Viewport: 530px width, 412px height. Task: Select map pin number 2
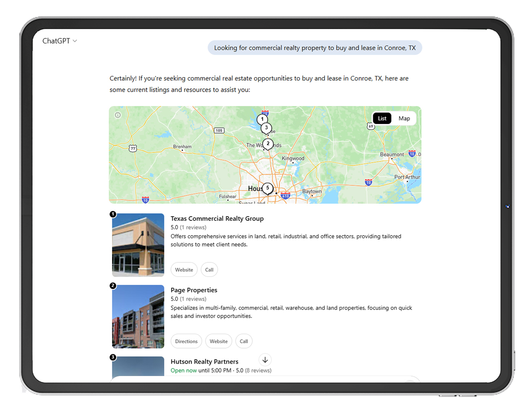coord(268,144)
